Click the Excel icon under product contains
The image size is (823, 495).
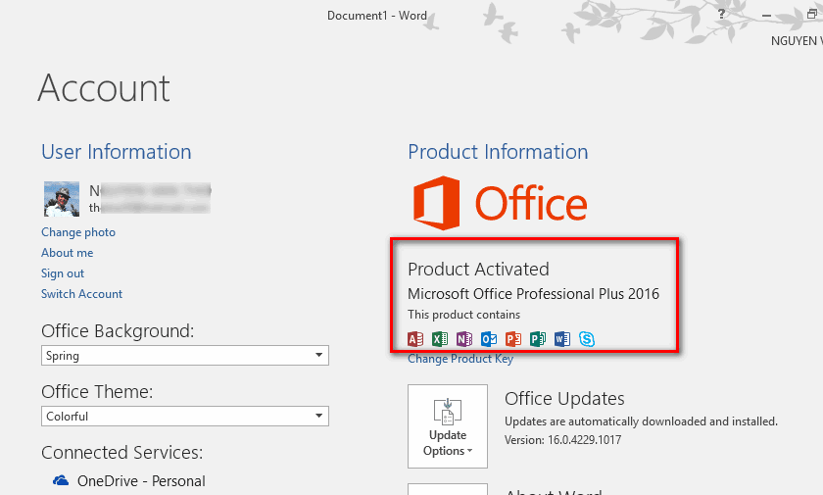point(440,339)
